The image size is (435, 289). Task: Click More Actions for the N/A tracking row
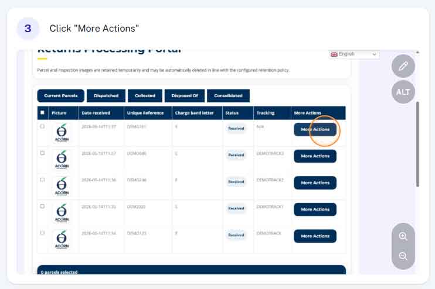point(315,129)
